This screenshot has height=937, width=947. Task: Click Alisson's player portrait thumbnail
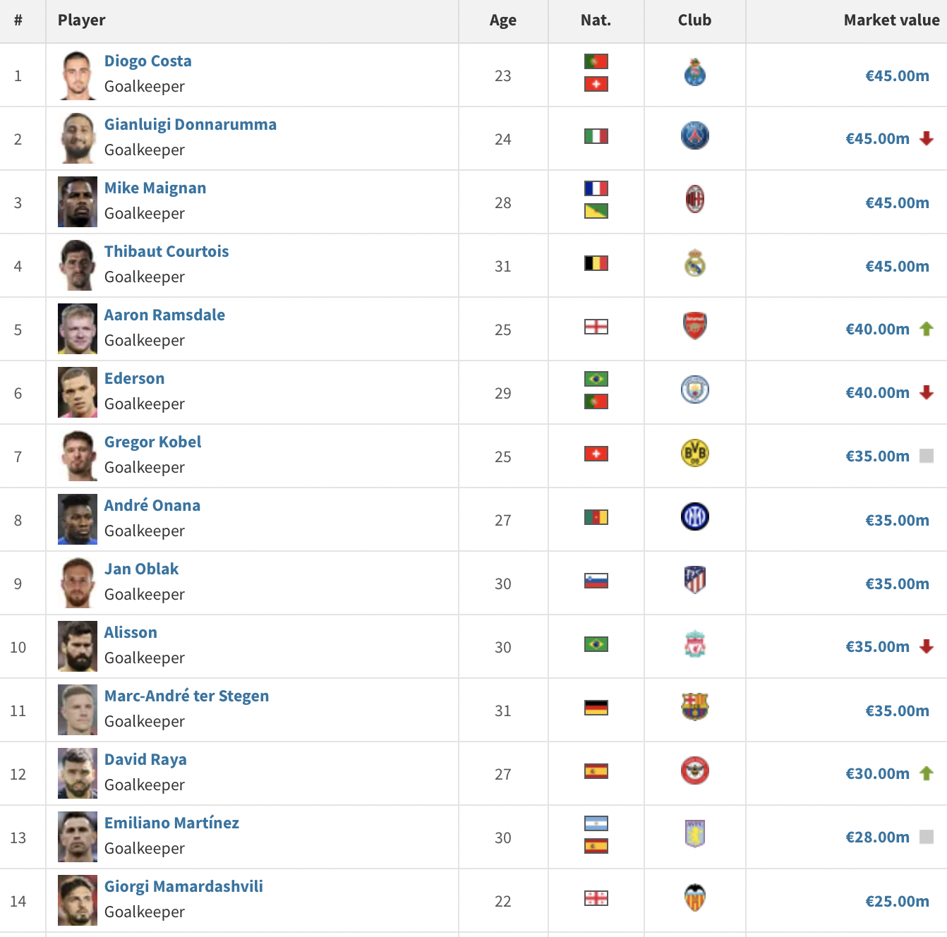[x=78, y=646]
